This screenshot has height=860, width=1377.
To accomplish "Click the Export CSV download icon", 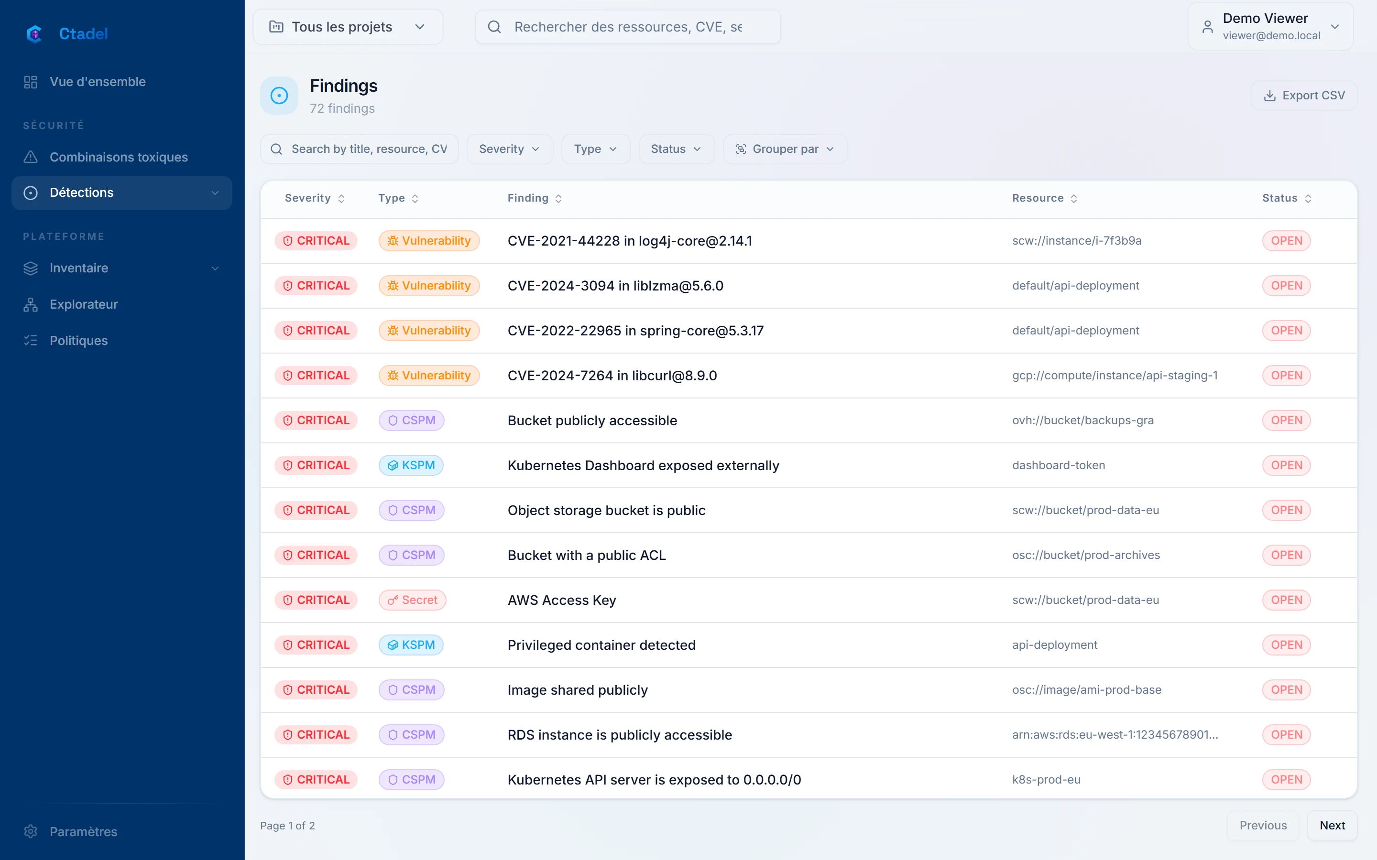I will 1269,96.
